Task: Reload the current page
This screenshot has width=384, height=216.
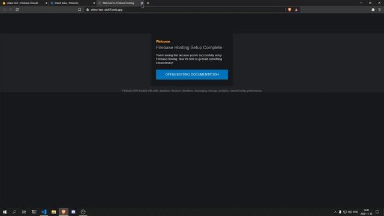Action: pyautogui.click(x=17, y=10)
